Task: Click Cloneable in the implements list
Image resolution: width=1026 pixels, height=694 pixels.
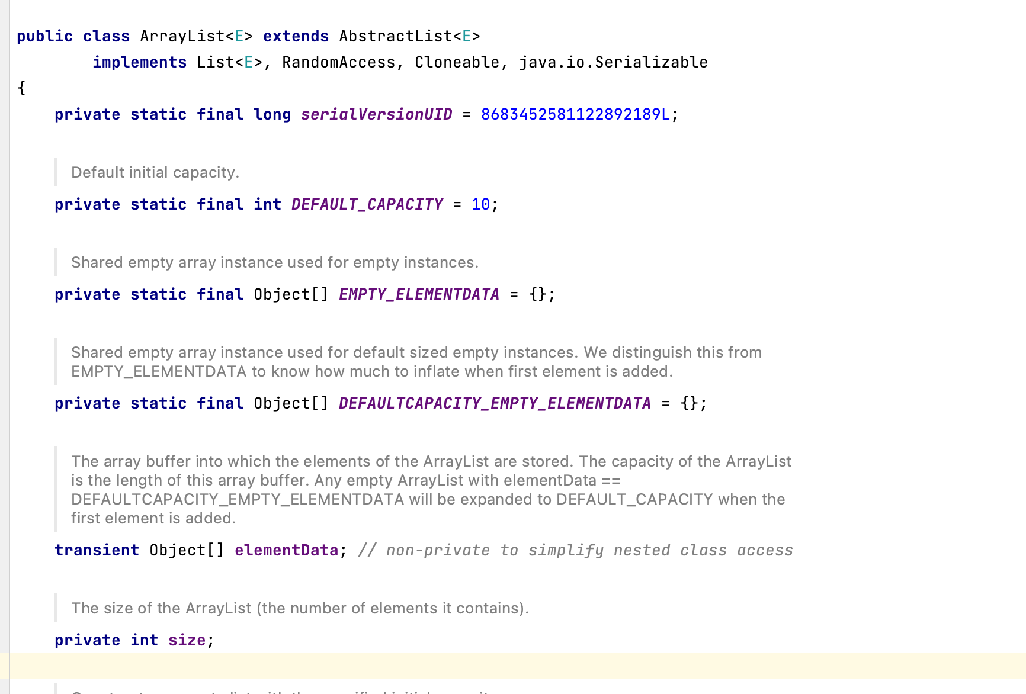Action: (x=457, y=62)
